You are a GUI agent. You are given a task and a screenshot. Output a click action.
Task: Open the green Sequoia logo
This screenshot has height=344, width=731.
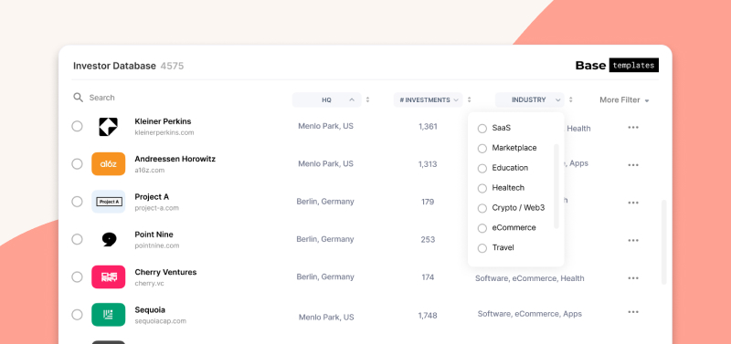pyautogui.click(x=108, y=315)
